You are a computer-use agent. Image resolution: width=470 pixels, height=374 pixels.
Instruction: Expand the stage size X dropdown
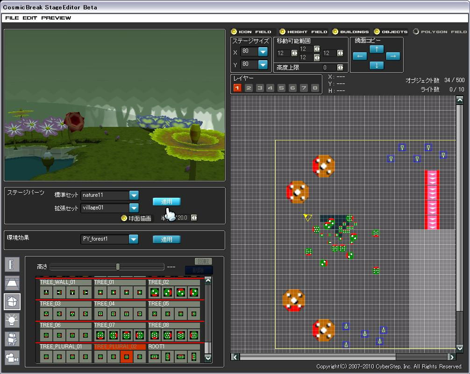263,51
